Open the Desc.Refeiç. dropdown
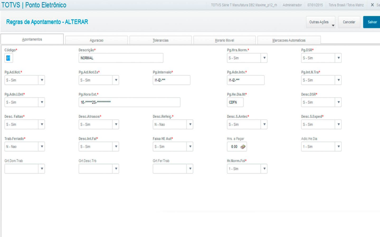 coord(190,125)
